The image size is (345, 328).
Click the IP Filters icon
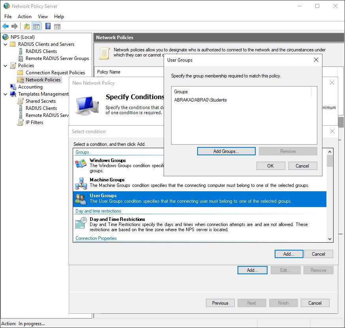click(21, 123)
